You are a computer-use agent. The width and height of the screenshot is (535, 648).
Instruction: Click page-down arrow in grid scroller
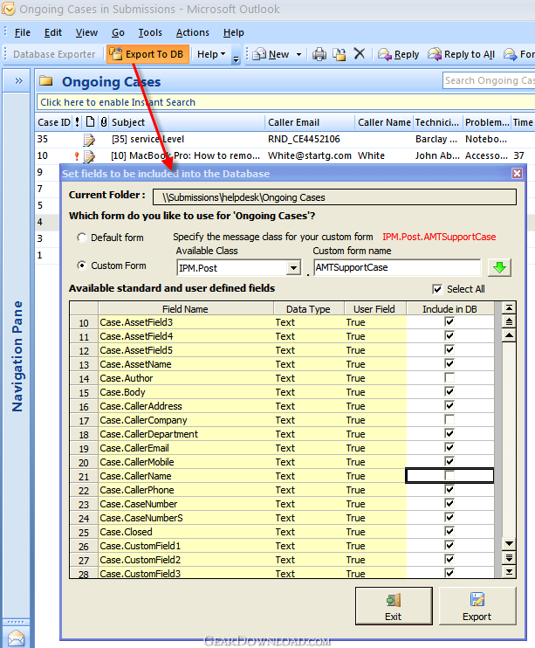point(509,558)
